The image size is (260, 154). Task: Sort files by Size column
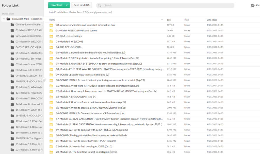[169, 20]
